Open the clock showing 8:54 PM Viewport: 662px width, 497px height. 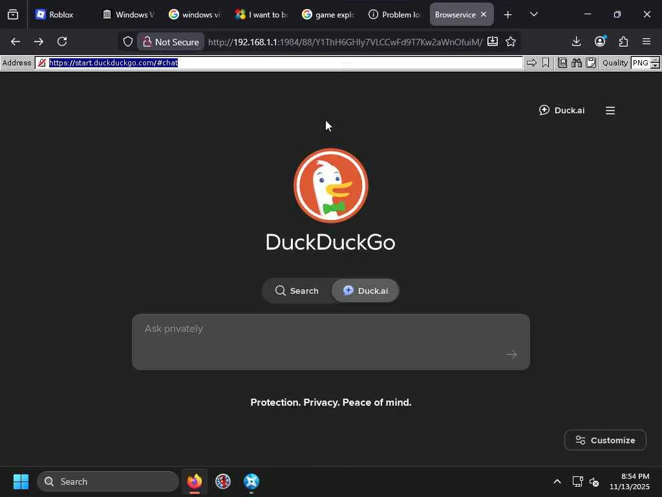[630, 481]
